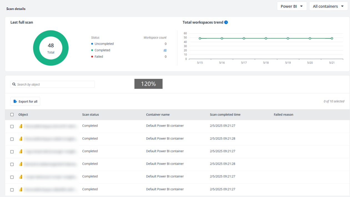Toggle the select-all checkbox in the table header

(x=12, y=115)
